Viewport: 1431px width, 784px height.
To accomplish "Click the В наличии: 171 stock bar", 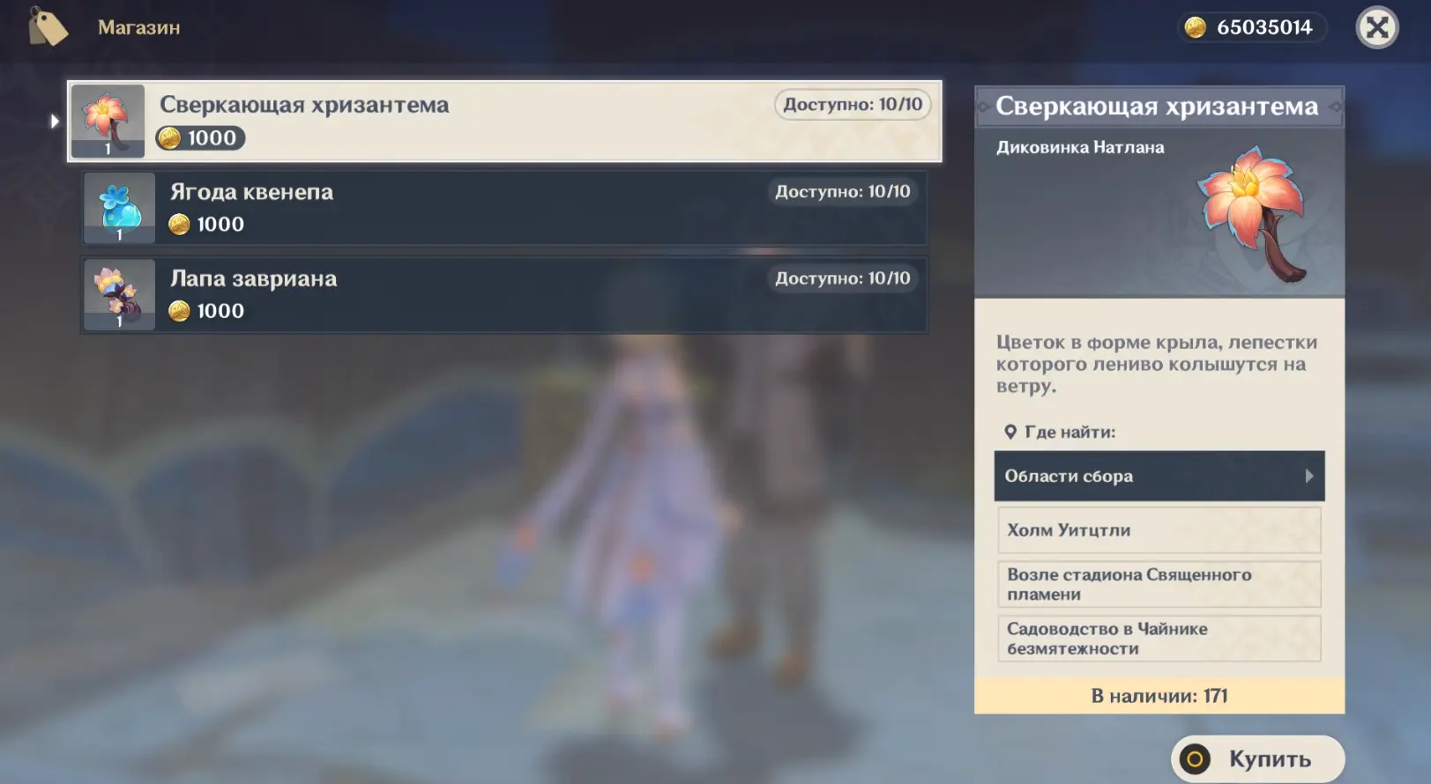I will [x=1159, y=696].
